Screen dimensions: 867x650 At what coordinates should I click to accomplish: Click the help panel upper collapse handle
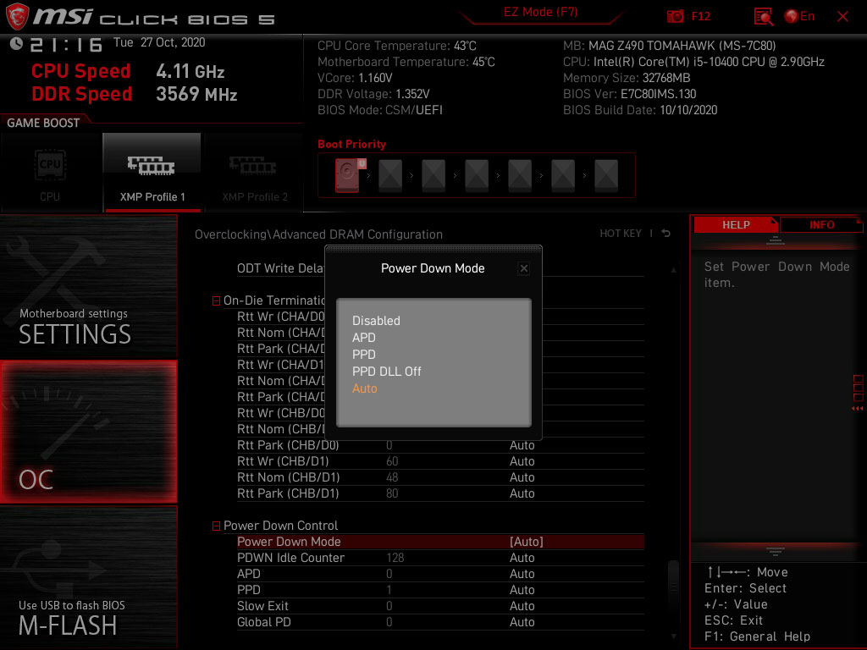point(775,240)
